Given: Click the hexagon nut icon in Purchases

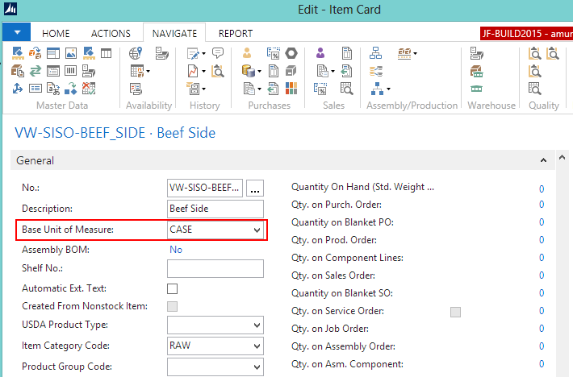Looking at the screenshot, I should coord(291,53).
